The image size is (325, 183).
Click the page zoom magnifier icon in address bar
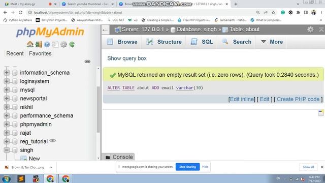[258, 12]
